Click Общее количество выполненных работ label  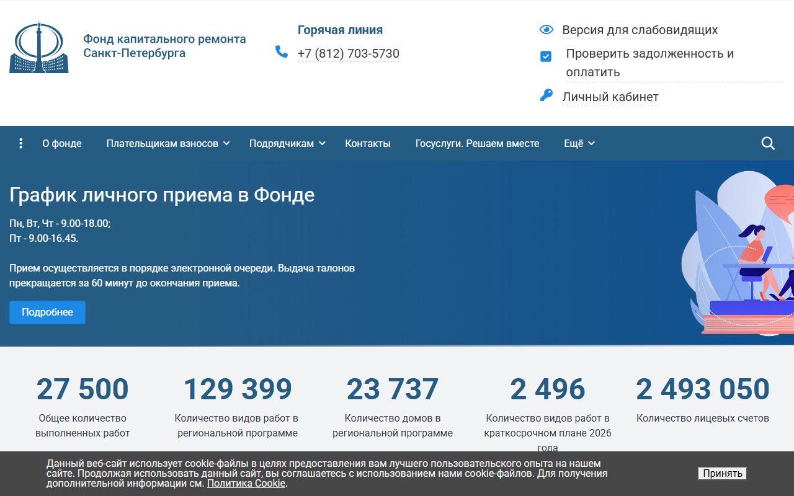pyautogui.click(x=83, y=426)
